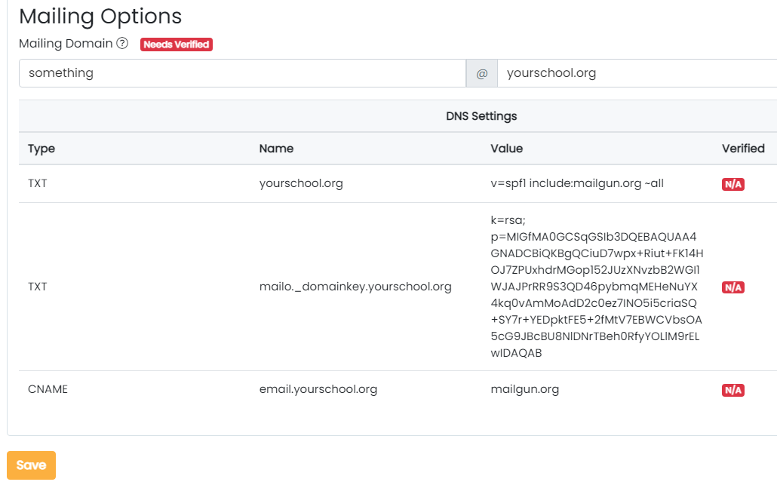Focus the yourschool.org domain field
This screenshot has height=488, width=777.
coord(637,73)
